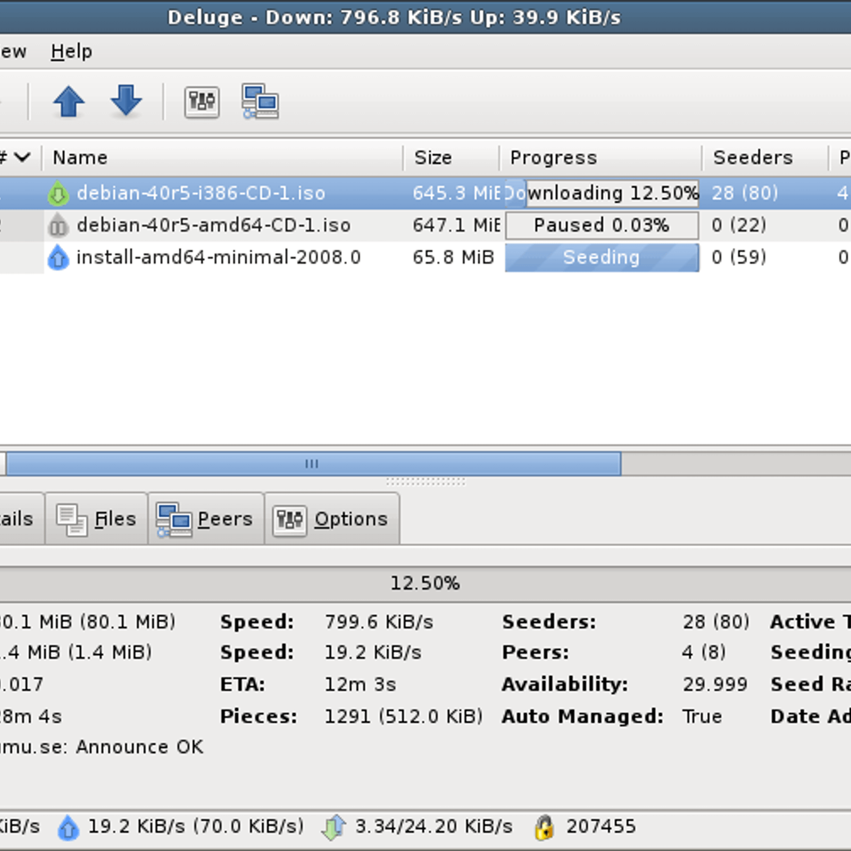Open Preferences from the toolbar sliders icon
Viewport: 851px width, 851px height.
(202, 101)
